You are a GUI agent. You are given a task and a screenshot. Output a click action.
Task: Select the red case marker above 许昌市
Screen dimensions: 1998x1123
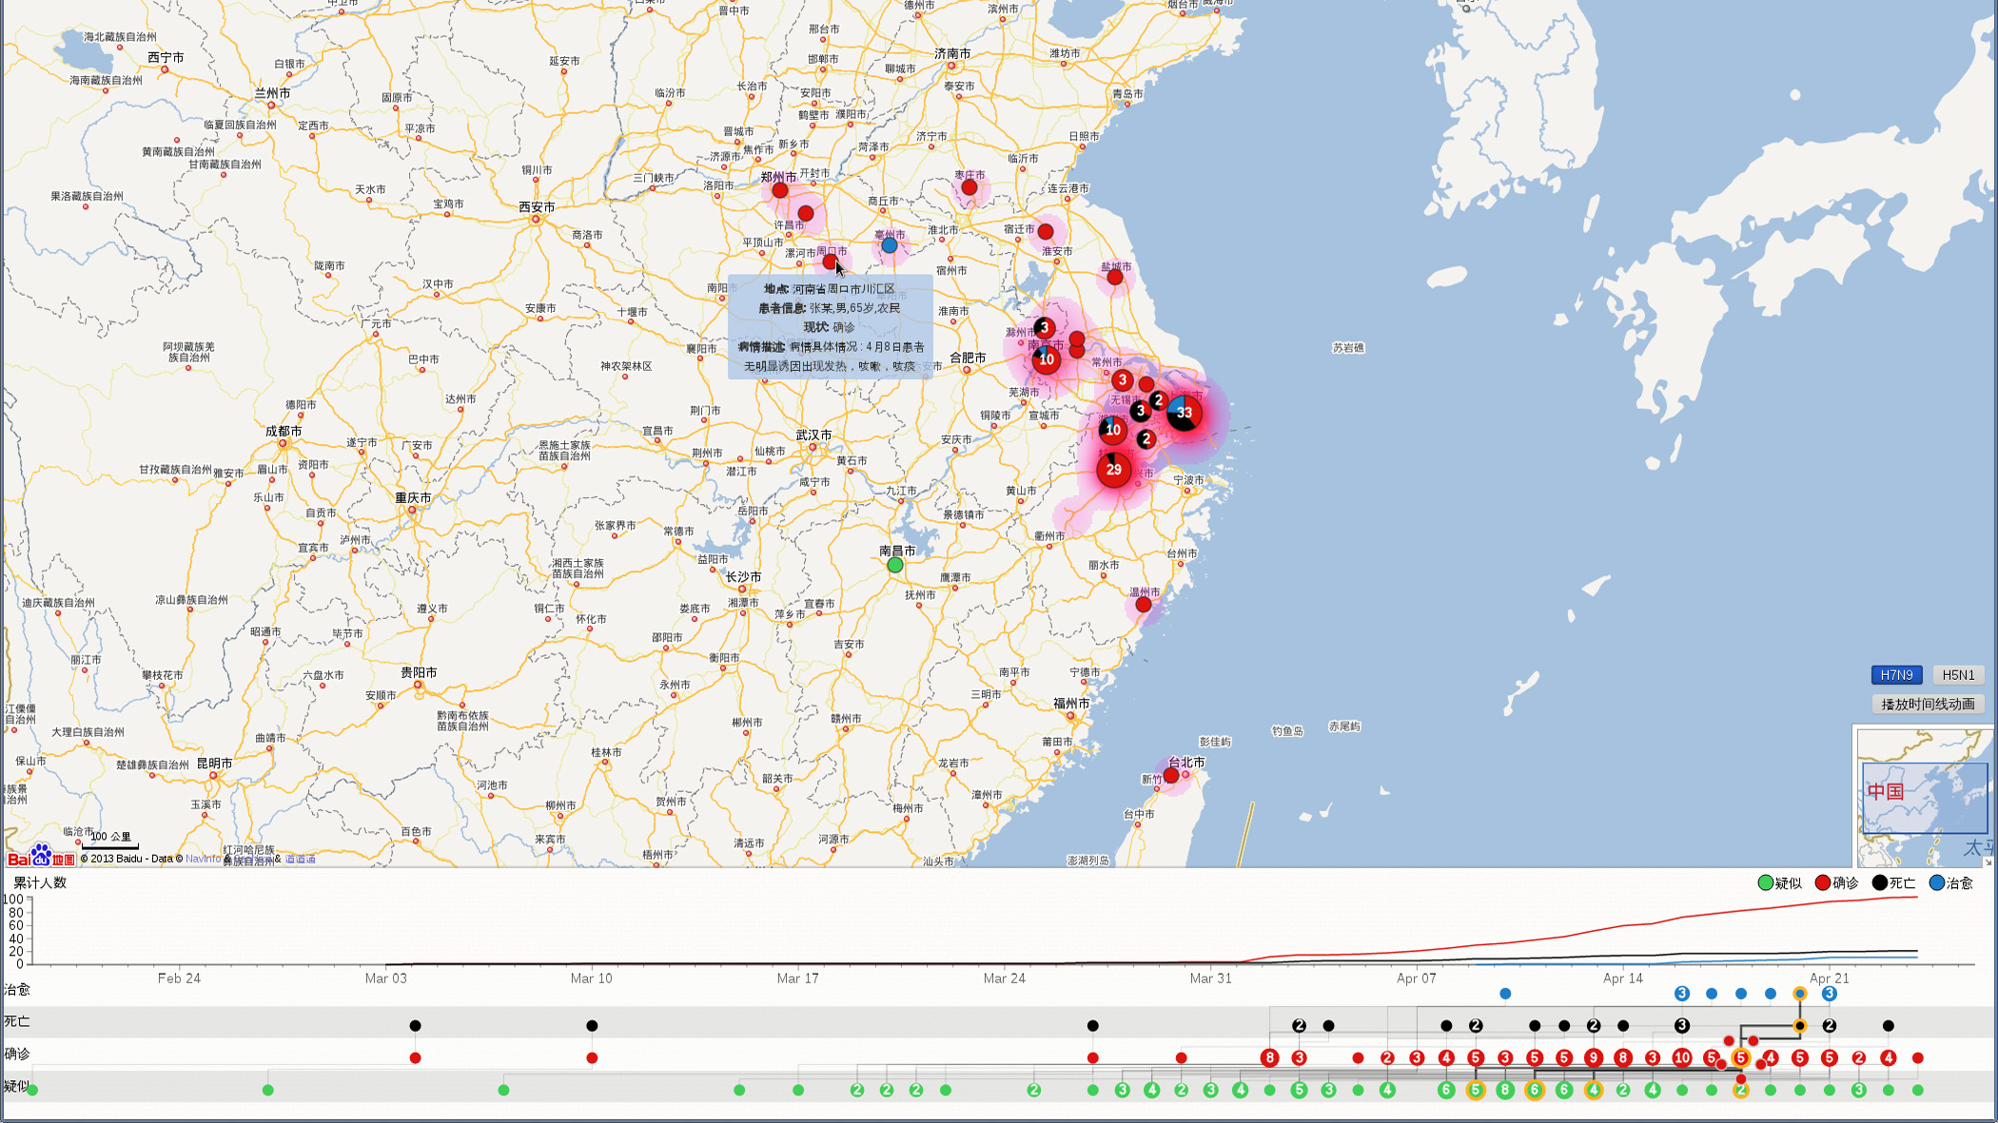pyautogui.click(x=806, y=213)
